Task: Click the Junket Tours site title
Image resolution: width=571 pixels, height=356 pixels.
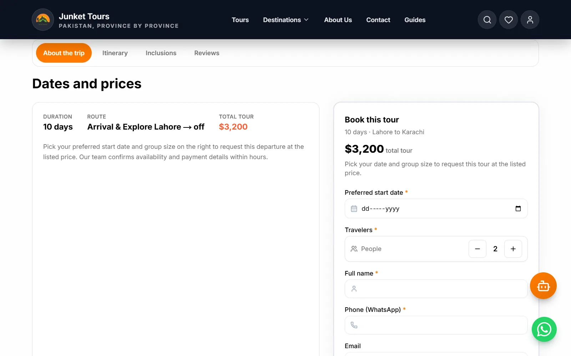Action: (x=84, y=16)
